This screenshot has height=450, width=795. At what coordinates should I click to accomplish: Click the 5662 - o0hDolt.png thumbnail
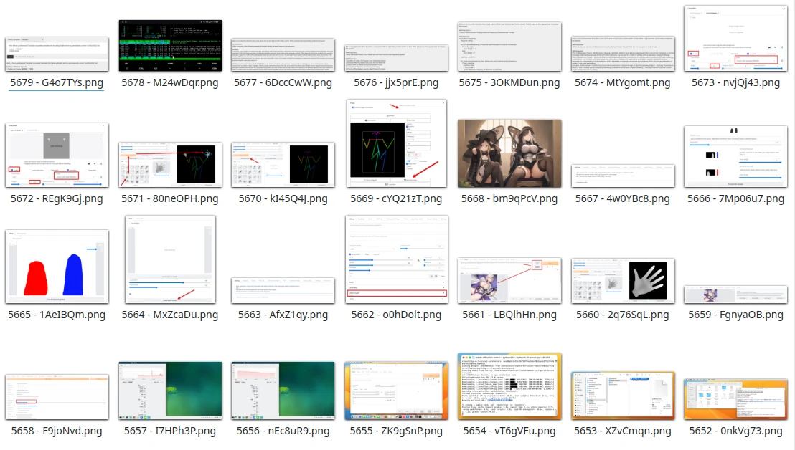click(x=397, y=258)
